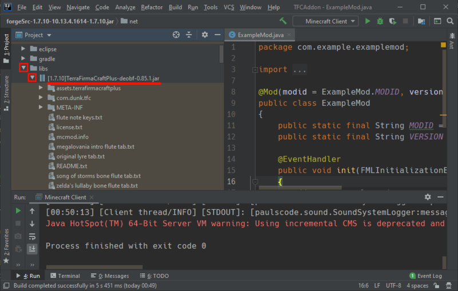The height and width of the screenshot is (291, 458).
Task: Click the inspector profile icon in status bar
Action: click(x=449, y=285)
